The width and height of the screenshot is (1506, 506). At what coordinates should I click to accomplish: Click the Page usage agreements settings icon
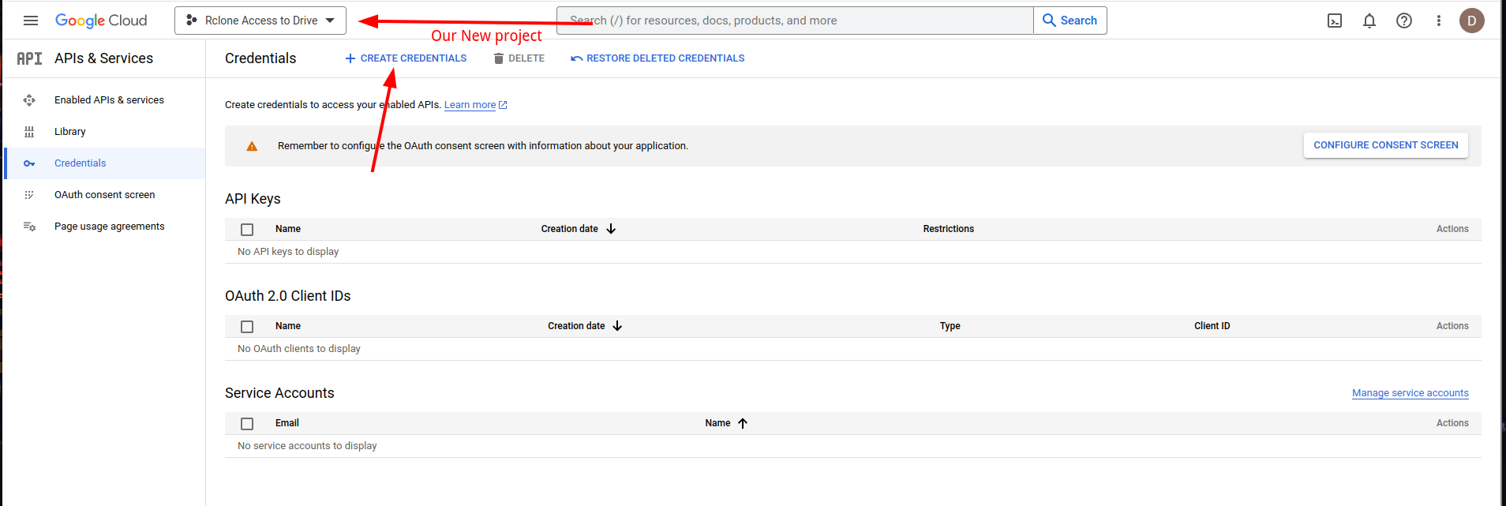coord(29,227)
